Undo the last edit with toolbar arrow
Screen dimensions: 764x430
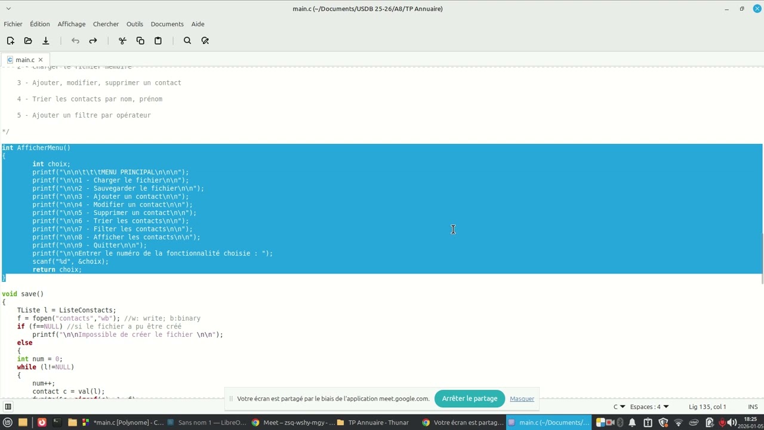pos(75,41)
